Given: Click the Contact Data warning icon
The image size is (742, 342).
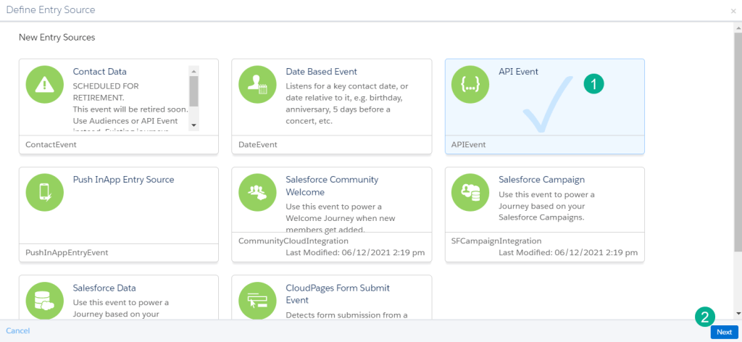Looking at the screenshot, I should pyautogui.click(x=45, y=84).
